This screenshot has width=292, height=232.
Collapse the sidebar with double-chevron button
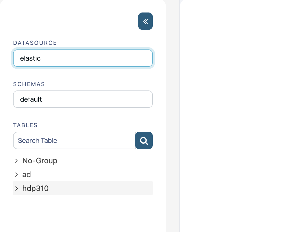pos(145,21)
